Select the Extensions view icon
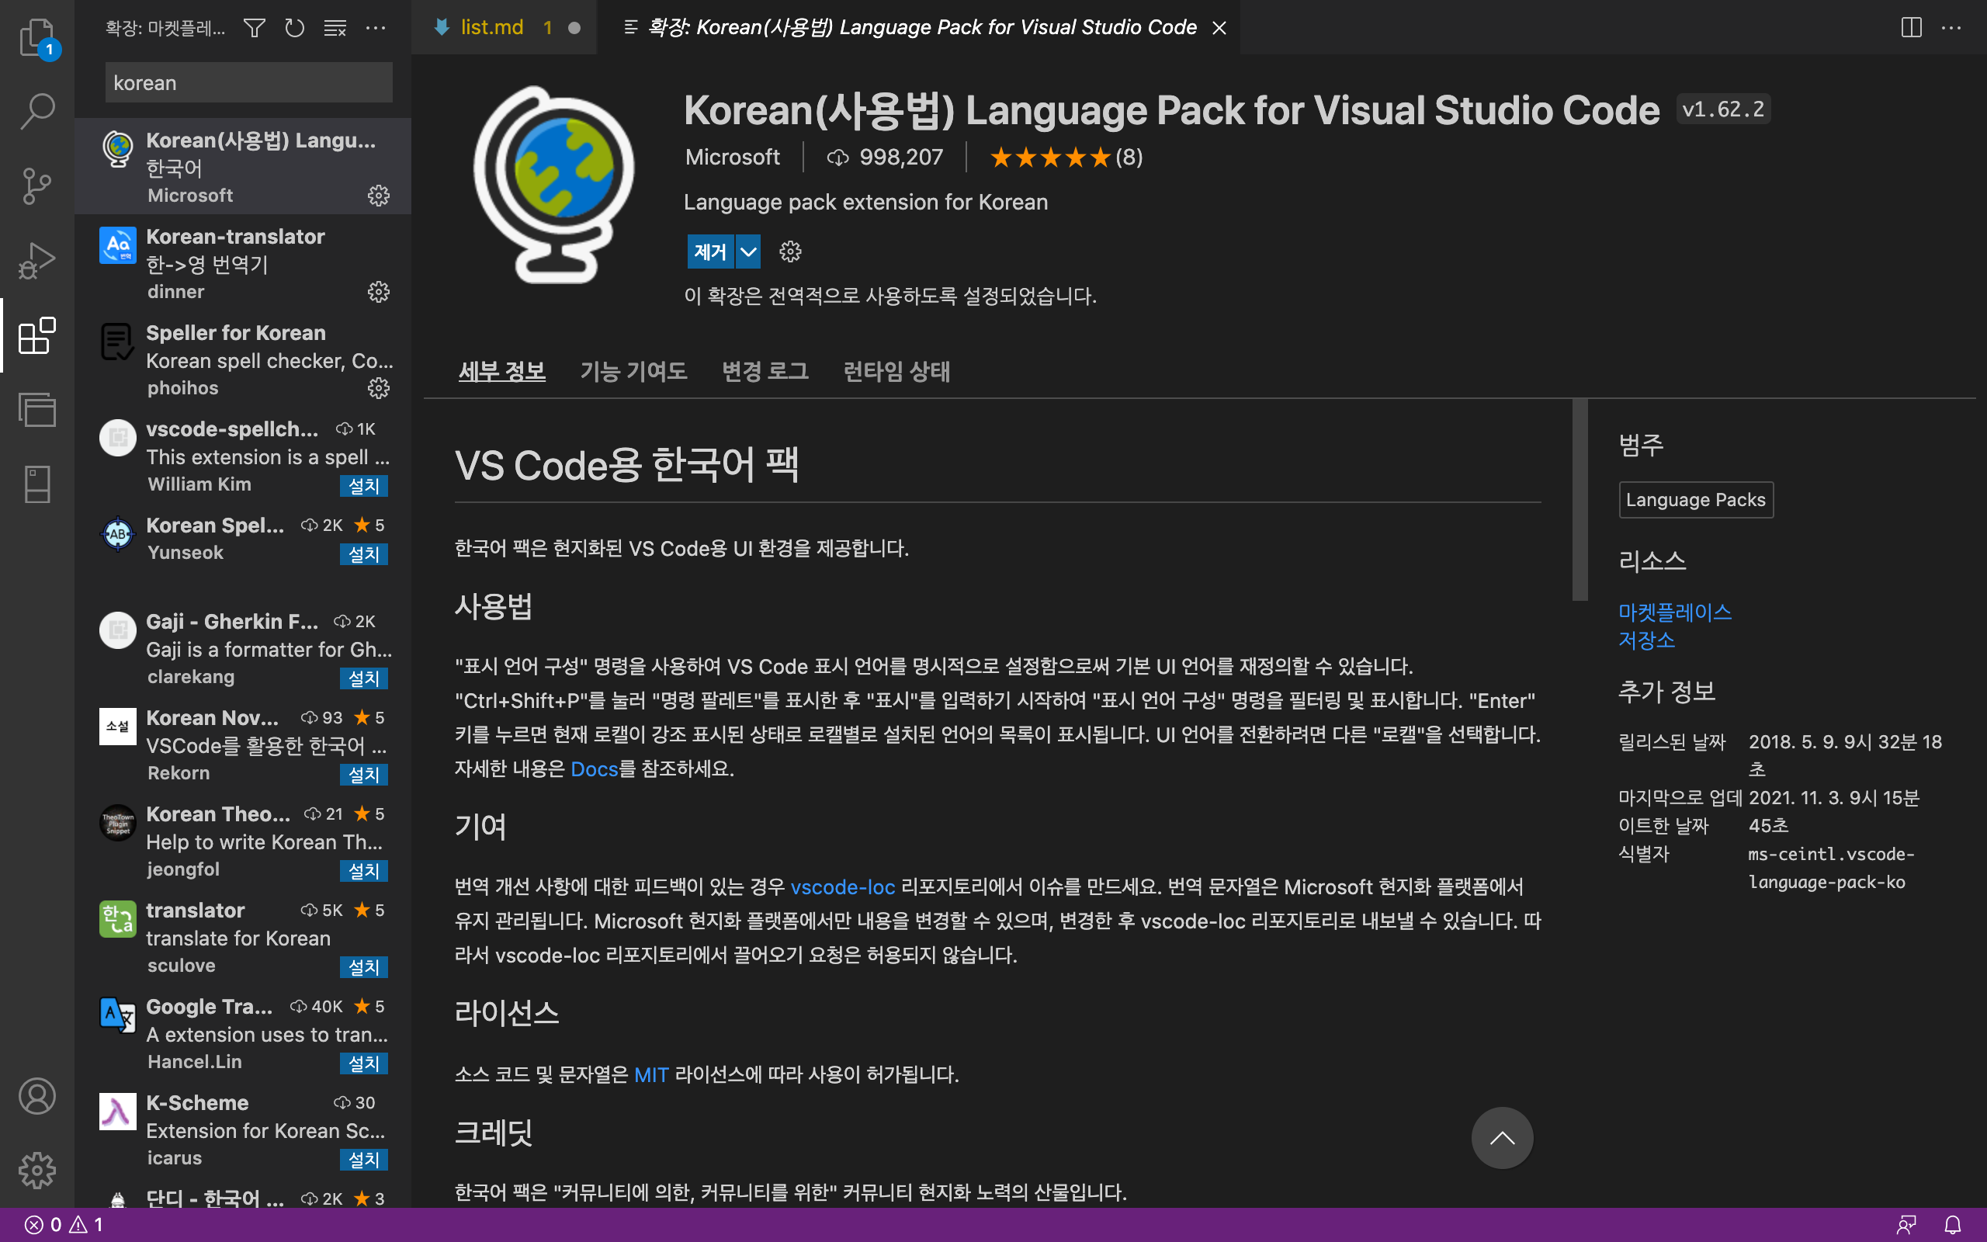1987x1242 pixels. coord(37,335)
